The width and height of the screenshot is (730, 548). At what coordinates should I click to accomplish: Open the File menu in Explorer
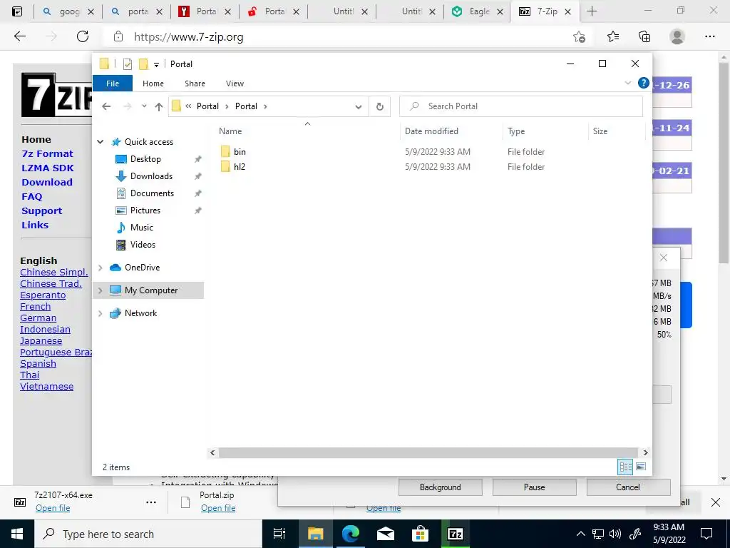click(x=113, y=83)
